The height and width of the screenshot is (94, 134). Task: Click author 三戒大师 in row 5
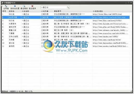click(45, 27)
